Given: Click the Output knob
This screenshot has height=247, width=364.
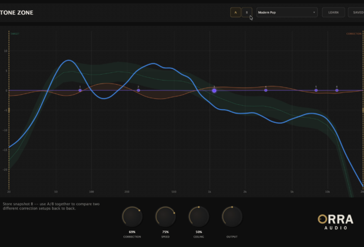Looking at the screenshot, I should click(x=232, y=217).
